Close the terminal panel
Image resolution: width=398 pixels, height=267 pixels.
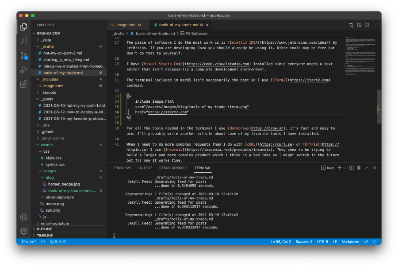[375, 168]
